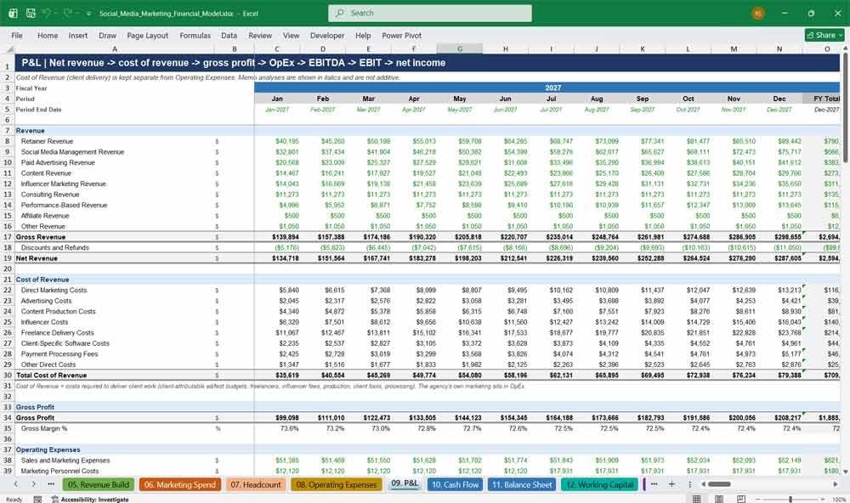This screenshot has width=850, height=503.
Task: Click the vertical scroll down arrow
Action: click(x=845, y=472)
